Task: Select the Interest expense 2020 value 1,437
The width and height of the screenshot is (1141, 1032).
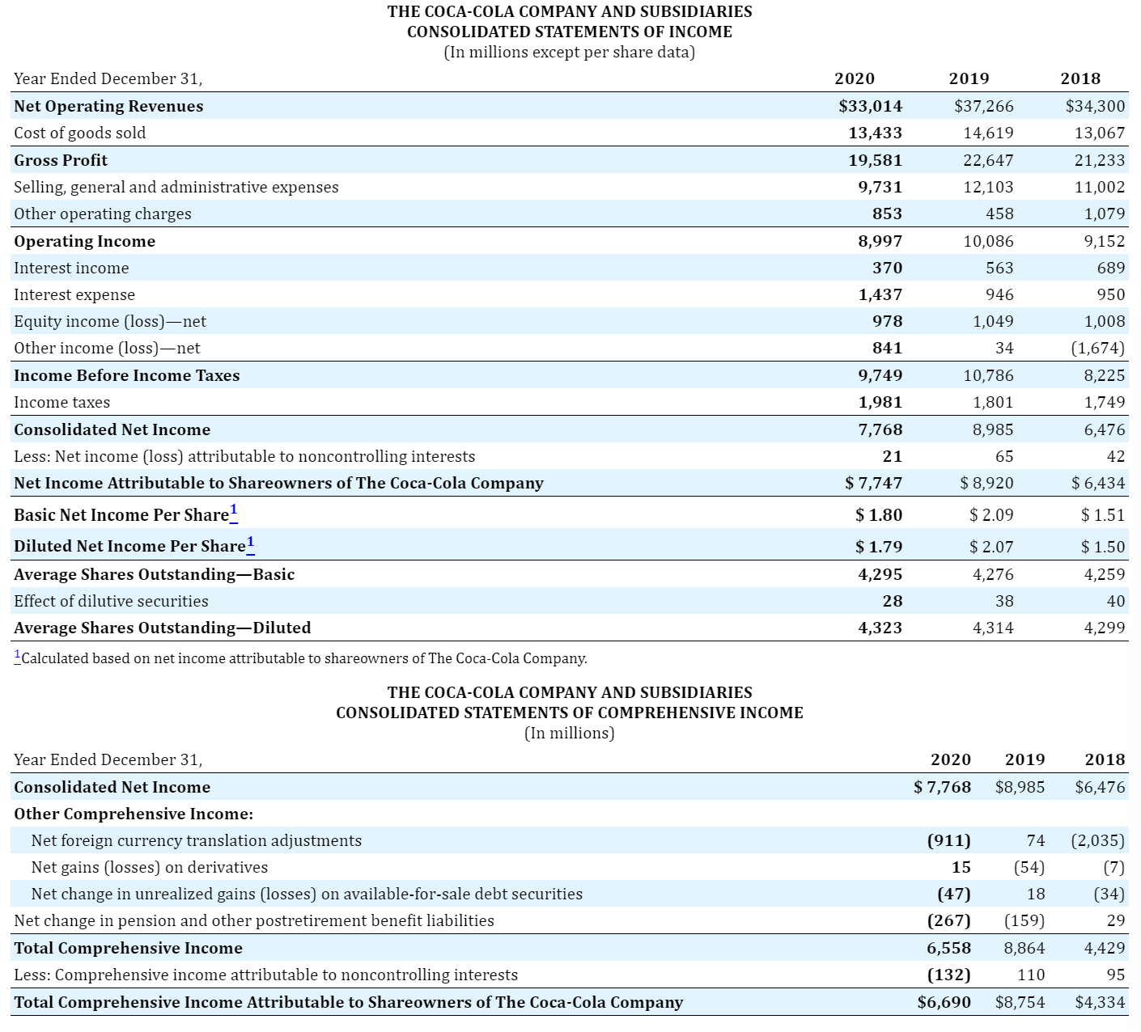Action: (x=880, y=294)
